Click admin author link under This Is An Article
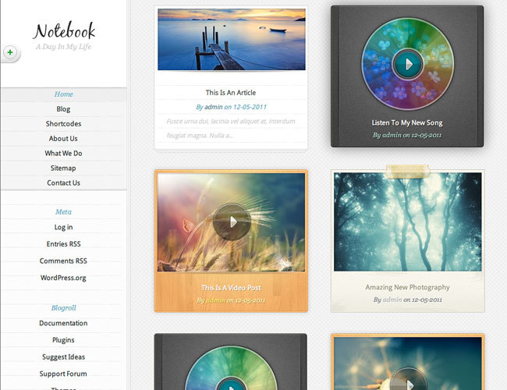The image size is (507, 390). [214, 107]
